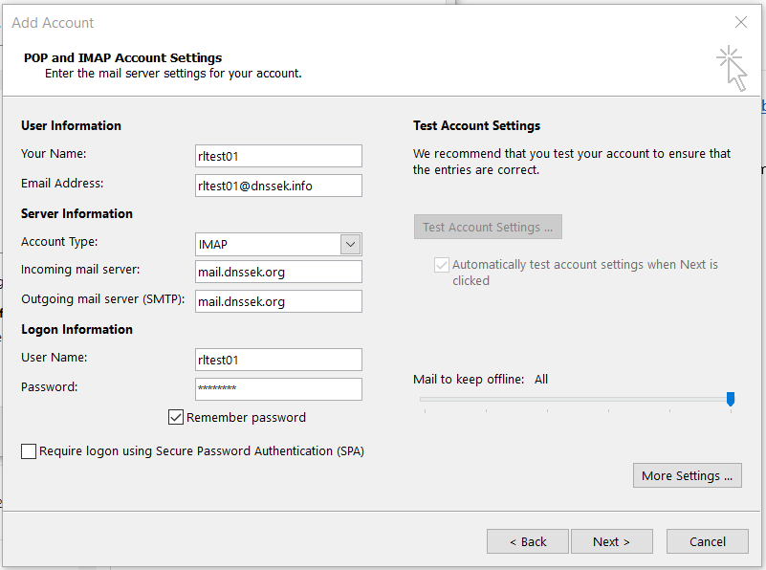
Task: Proceed with the Next button
Action: pyautogui.click(x=612, y=541)
